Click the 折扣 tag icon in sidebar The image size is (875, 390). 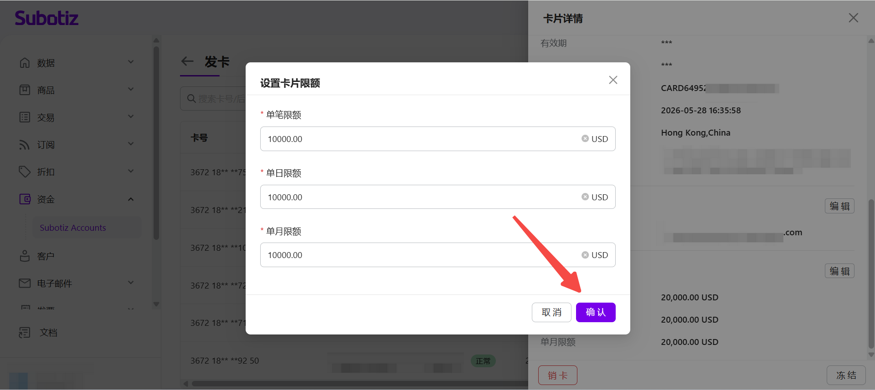click(25, 172)
